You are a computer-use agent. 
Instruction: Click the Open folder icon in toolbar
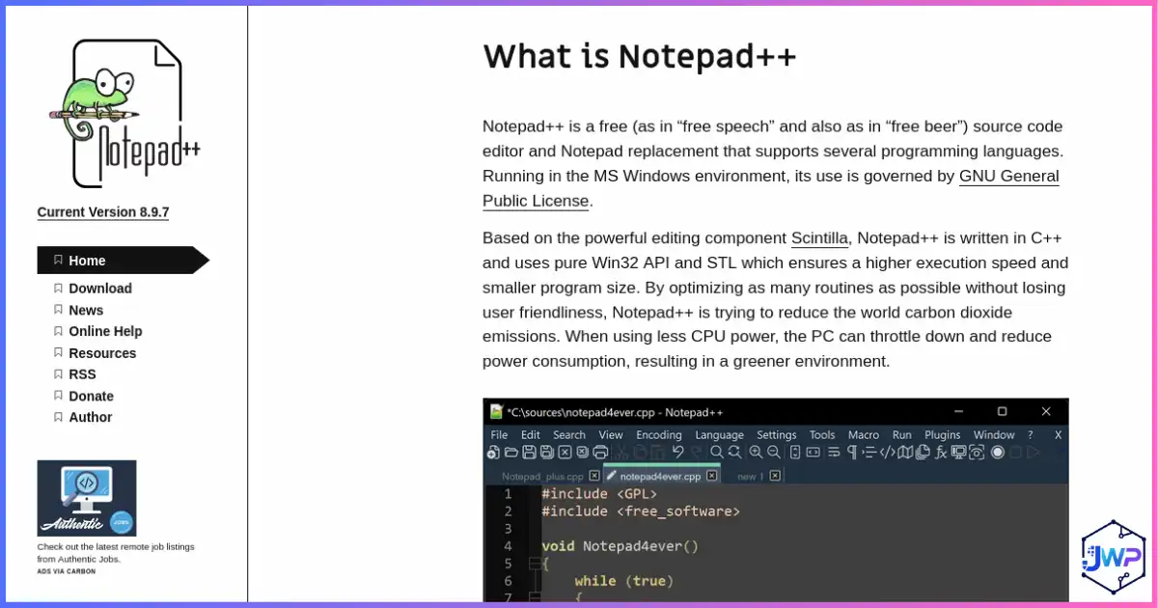pyautogui.click(x=510, y=452)
